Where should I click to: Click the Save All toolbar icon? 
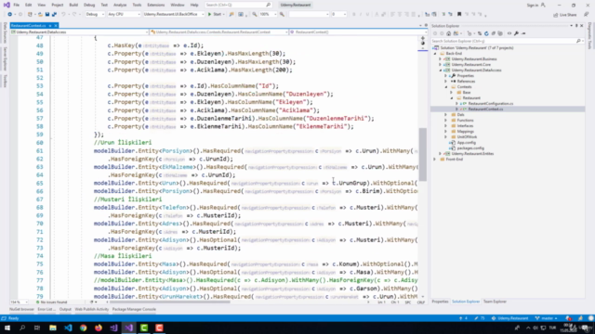tap(54, 15)
